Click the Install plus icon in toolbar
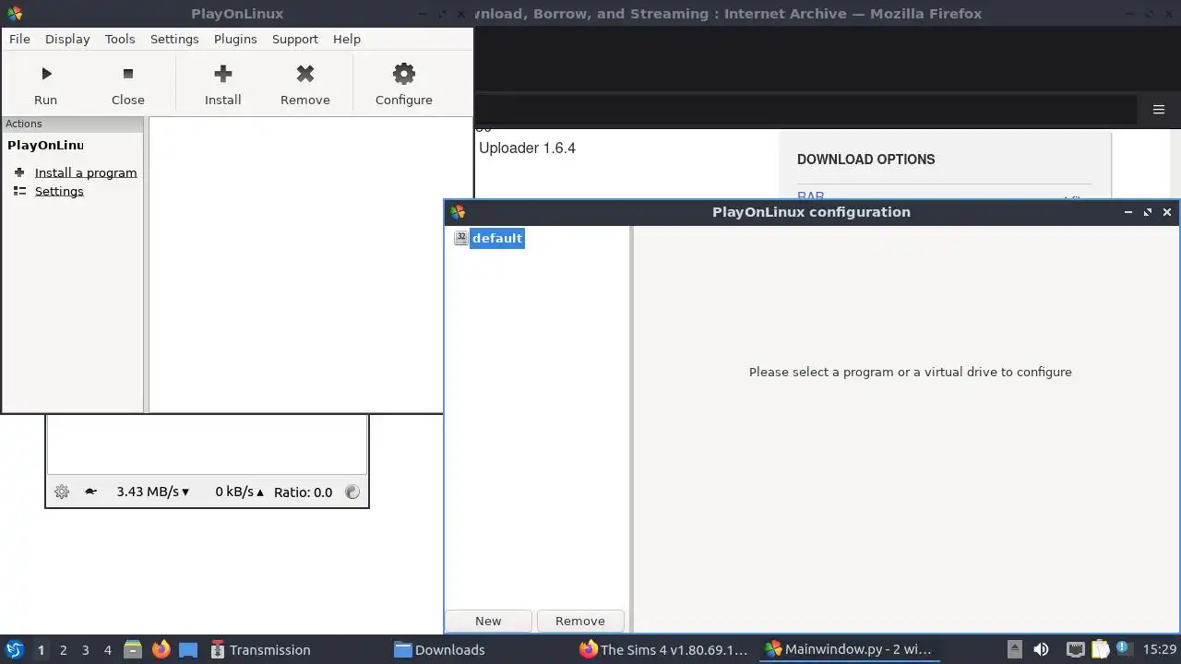Viewport: 1181px width, 664px height. click(x=222, y=74)
